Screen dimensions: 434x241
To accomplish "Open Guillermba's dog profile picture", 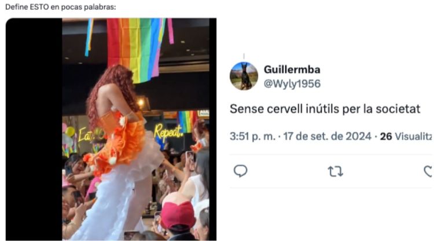I will [x=244, y=76].
